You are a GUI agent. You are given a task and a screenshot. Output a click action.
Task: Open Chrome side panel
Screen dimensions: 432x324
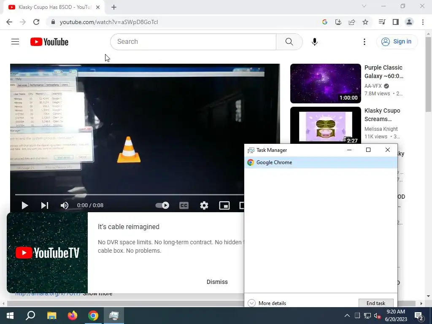[396, 22]
